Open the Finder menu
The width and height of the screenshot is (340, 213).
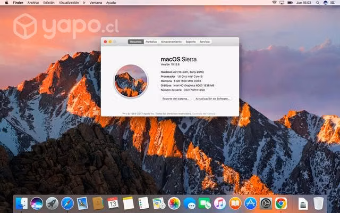coord(18,3)
